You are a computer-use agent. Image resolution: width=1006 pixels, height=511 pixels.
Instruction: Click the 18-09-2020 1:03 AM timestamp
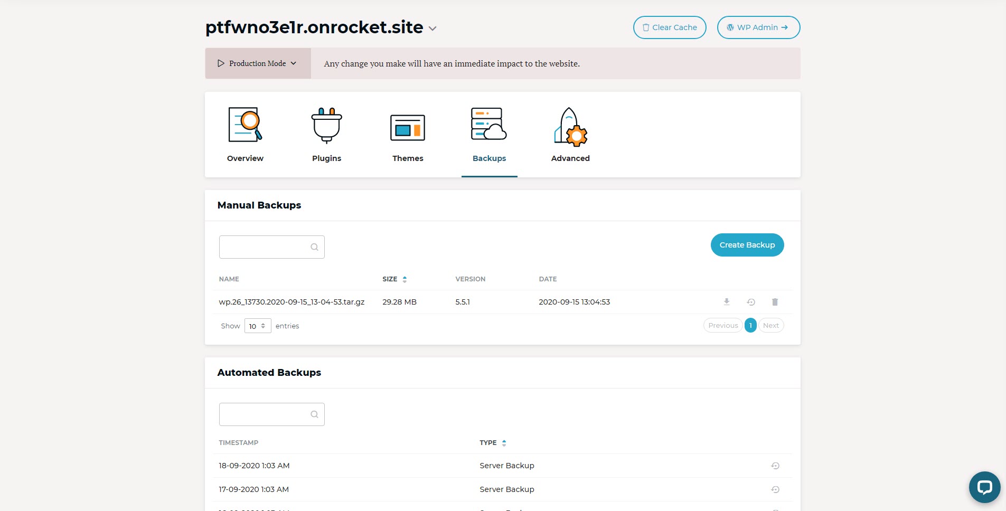click(254, 466)
